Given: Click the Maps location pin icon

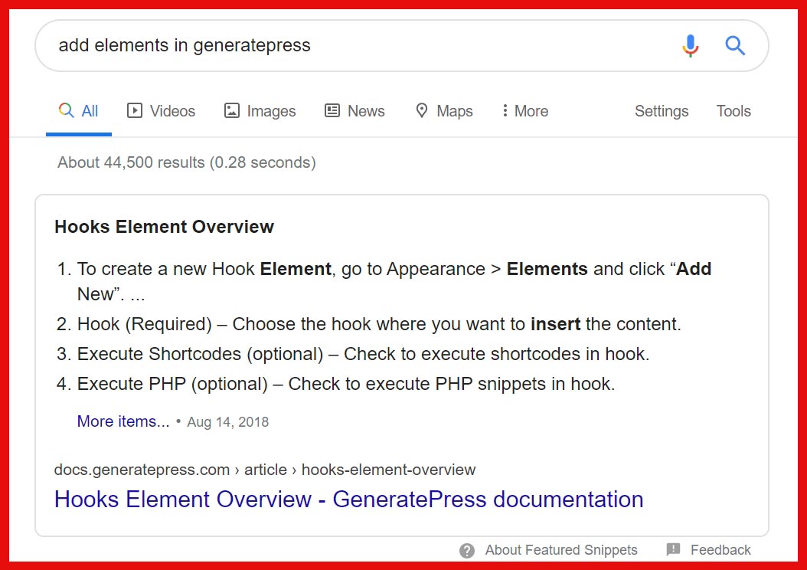Looking at the screenshot, I should pos(422,110).
